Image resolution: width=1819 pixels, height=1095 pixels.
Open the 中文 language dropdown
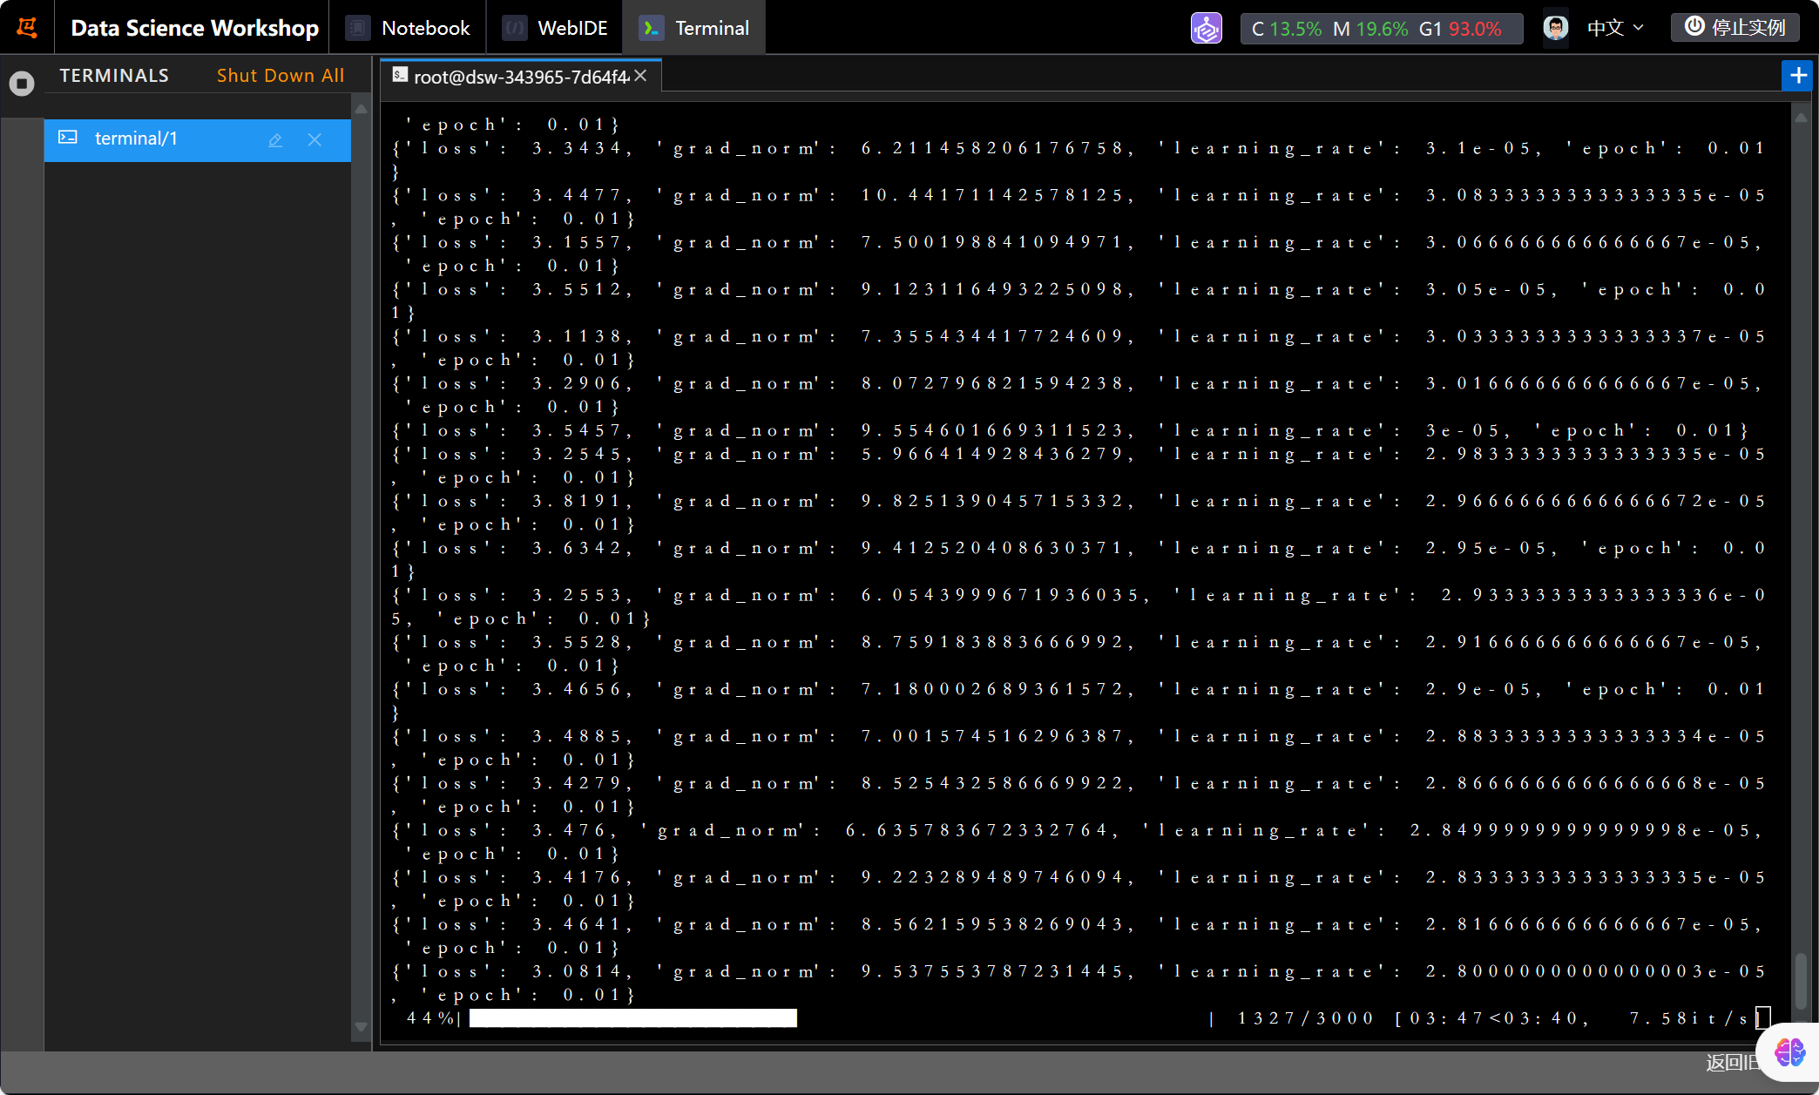(x=1614, y=28)
